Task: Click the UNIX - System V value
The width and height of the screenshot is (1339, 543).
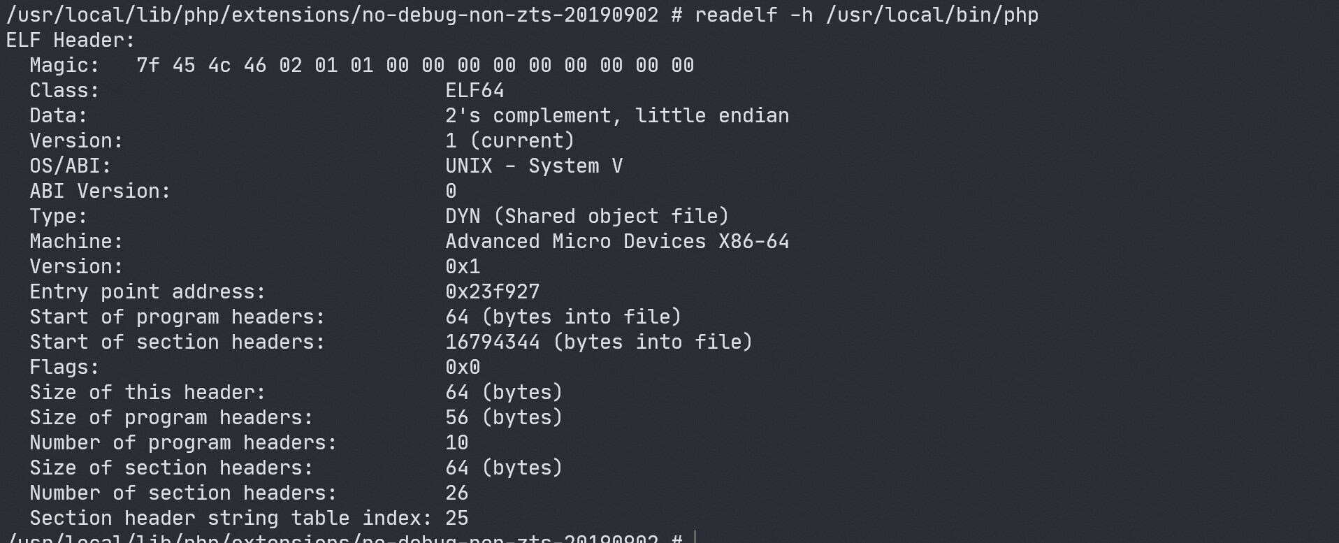Action: point(534,166)
